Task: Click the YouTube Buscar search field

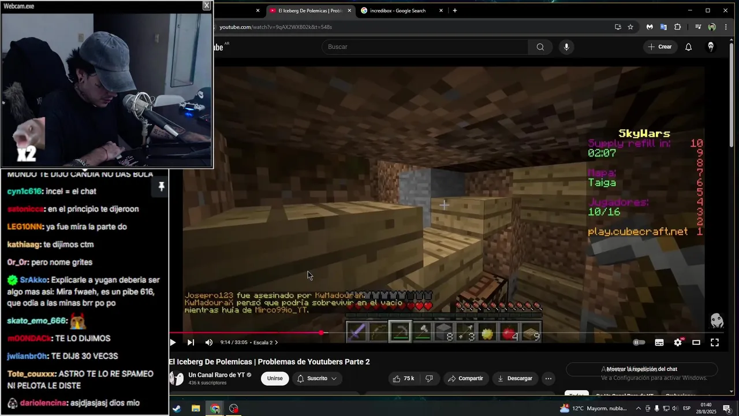Action: [x=424, y=47]
